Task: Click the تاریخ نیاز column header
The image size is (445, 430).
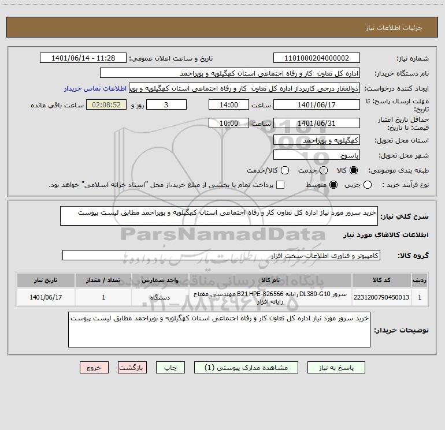Action: [46, 280]
